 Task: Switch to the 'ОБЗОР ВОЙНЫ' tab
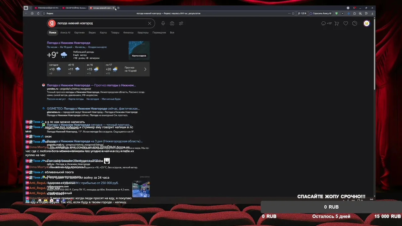pyautogui.click(x=74, y=8)
